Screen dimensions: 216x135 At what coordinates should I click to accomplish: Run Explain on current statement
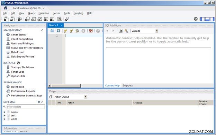(78, 31)
